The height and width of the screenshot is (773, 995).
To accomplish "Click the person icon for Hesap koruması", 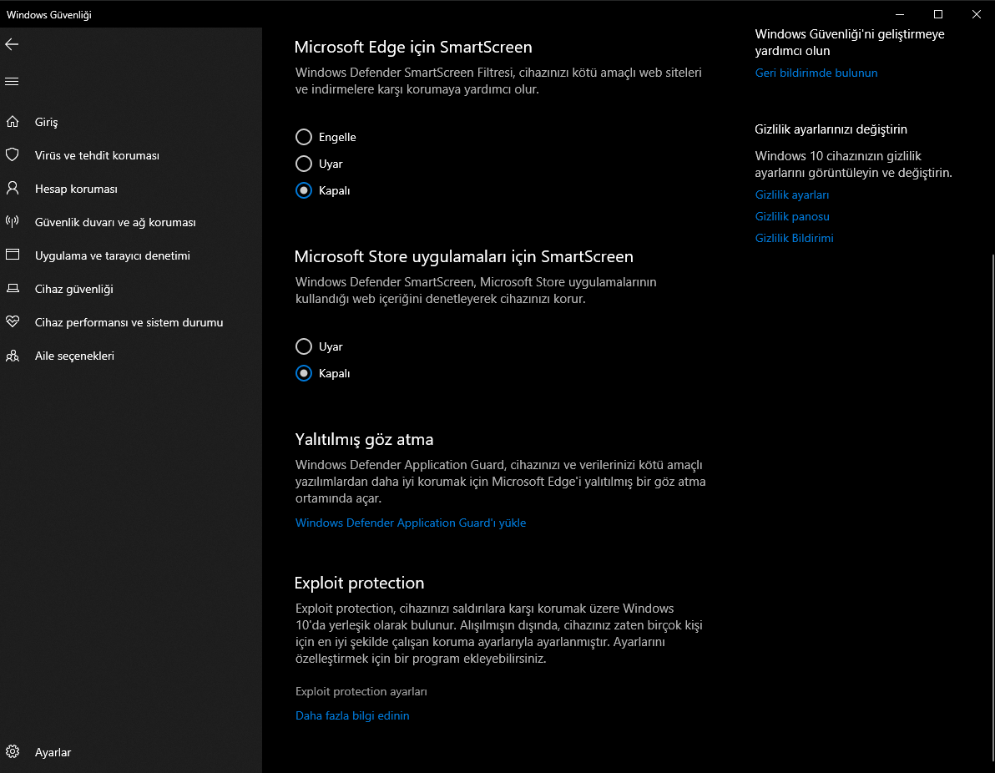I will point(13,189).
